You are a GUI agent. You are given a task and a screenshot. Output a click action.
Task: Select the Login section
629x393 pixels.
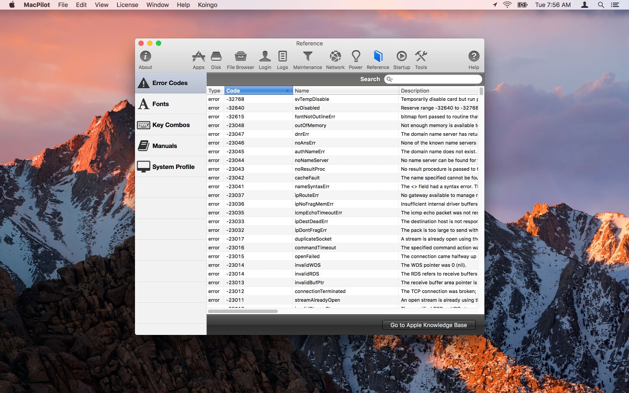pos(265,59)
